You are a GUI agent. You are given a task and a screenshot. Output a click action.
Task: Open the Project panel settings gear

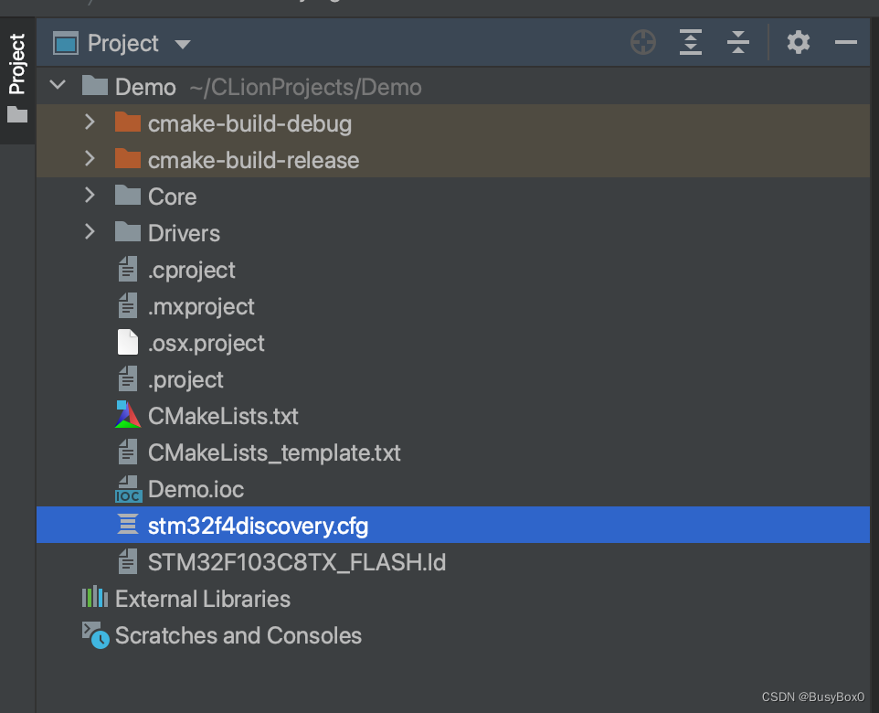pyautogui.click(x=799, y=43)
